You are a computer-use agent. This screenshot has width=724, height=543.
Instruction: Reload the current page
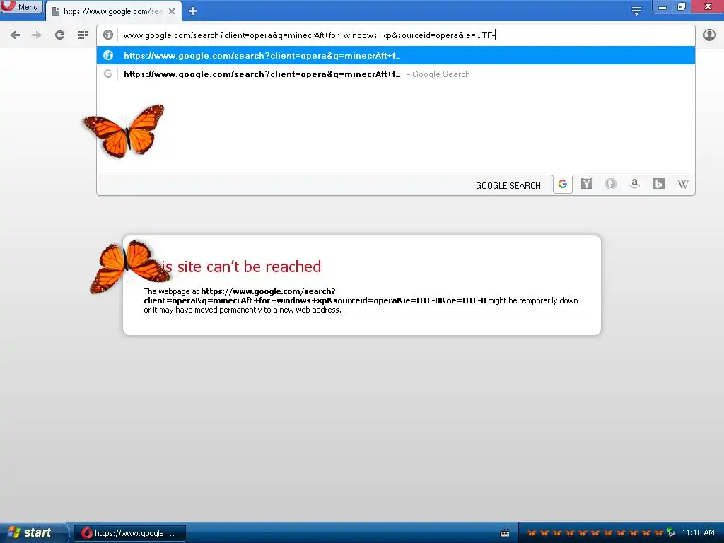click(x=59, y=35)
